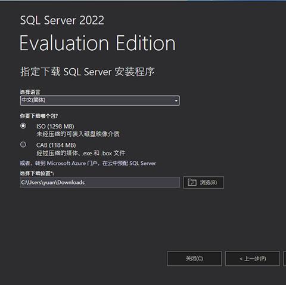Click the download location field C:\Users\yuan\Downloads
286x285 pixels.
coord(100,182)
